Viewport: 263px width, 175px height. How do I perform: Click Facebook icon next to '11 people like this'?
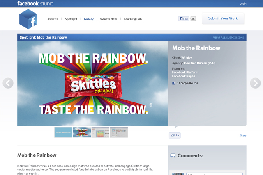pos(174,83)
